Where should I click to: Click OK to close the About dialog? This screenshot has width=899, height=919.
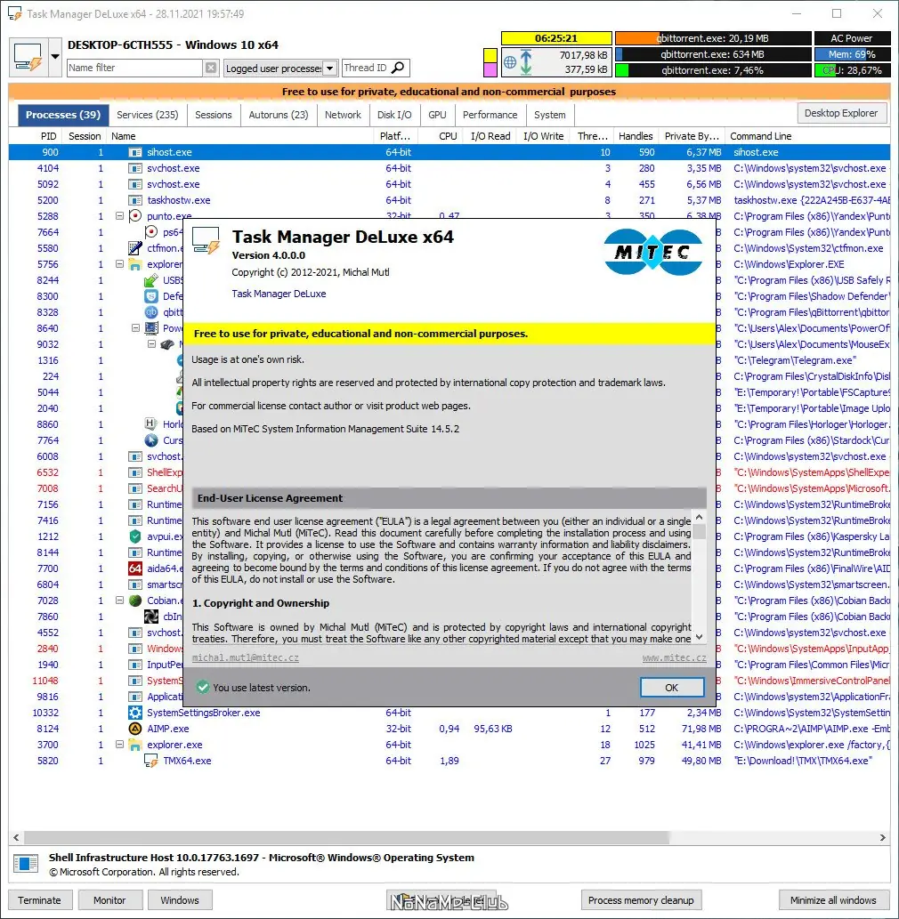(672, 688)
